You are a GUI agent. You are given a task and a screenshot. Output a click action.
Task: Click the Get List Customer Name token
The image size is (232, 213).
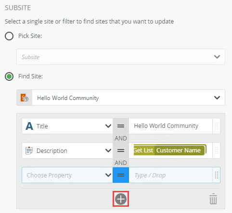point(170,150)
